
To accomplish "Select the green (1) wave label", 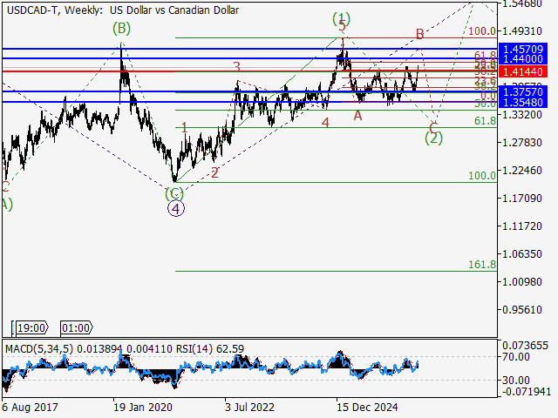I will coord(341,17).
